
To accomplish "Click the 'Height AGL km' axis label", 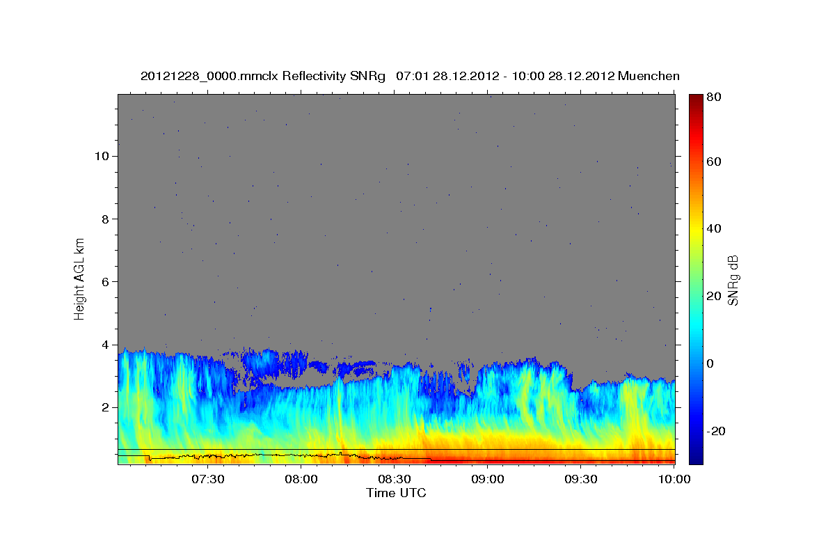I will pos(80,278).
